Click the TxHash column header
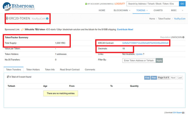Image resolution: width=188 pixels, height=115 pixels. (x=11, y=86)
